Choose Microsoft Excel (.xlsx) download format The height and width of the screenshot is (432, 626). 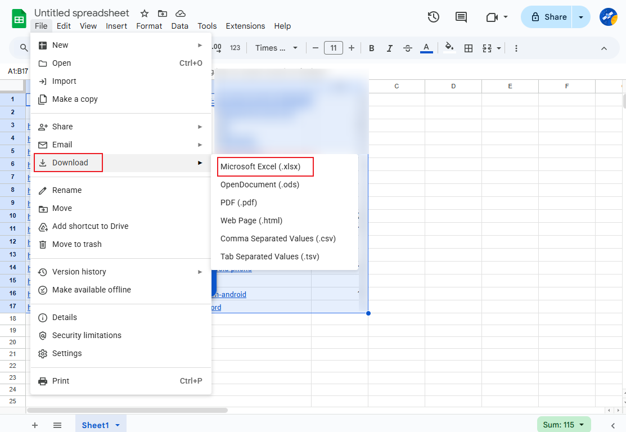point(265,166)
